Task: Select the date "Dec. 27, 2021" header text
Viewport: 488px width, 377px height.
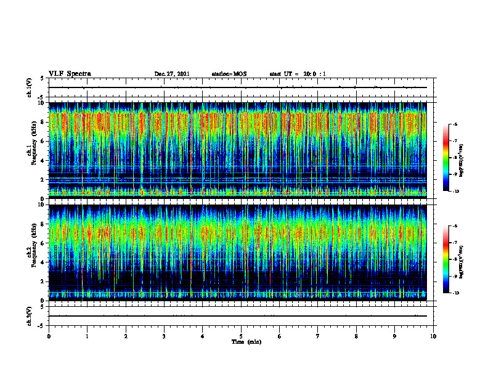Action: (172, 74)
